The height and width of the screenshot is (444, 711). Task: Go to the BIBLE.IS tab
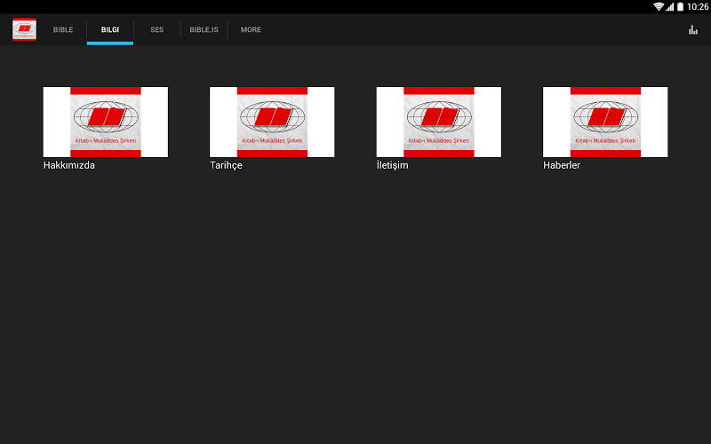tap(204, 30)
